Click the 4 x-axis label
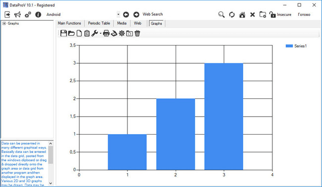 (x=272, y=175)
